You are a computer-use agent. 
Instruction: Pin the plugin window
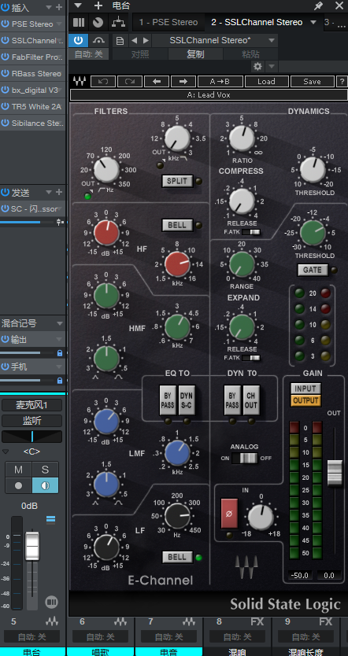coord(319,6)
